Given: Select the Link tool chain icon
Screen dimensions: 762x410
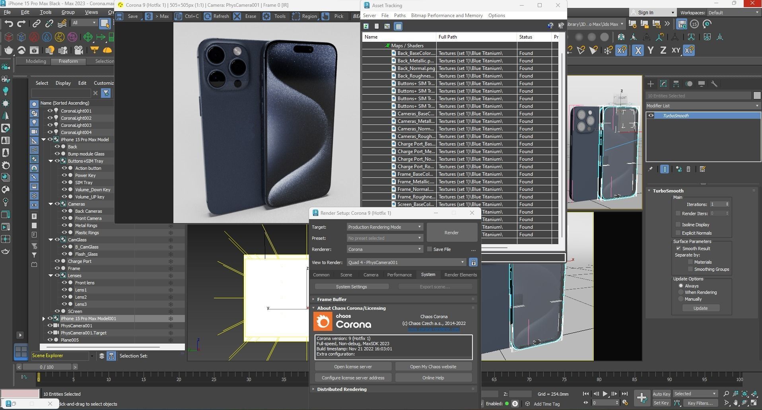Looking at the screenshot, I should coord(37,24).
